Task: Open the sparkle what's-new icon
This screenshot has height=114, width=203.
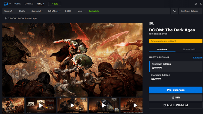Action: (x=196, y=4)
